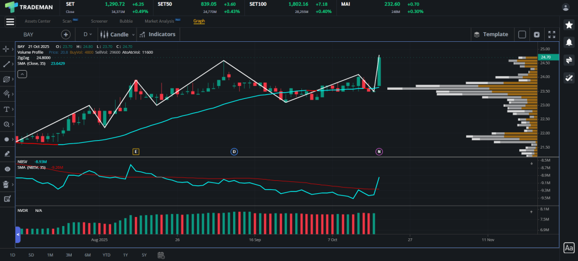The image size is (578, 261).
Task: Toggle the chart layout square box
Action: (x=522, y=34)
